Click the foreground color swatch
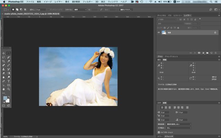The image size is (221, 138). 5,98
